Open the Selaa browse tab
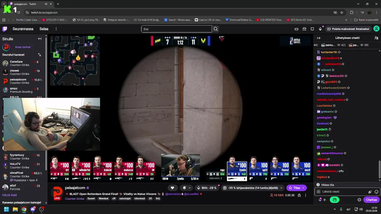The image size is (381, 214). (x=44, y=29)
